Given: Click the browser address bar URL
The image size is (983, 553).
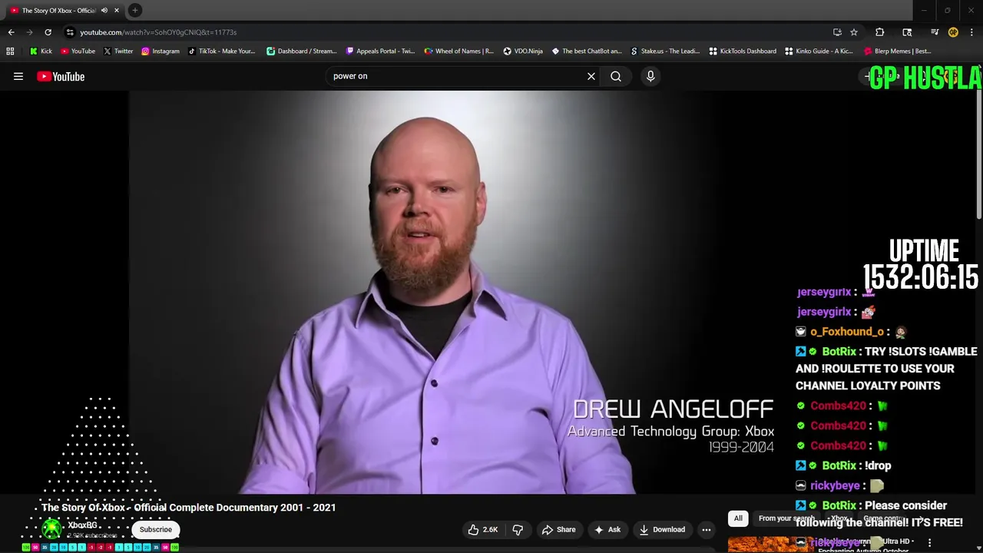Looking at the screenshot, I should pos(158,32).
